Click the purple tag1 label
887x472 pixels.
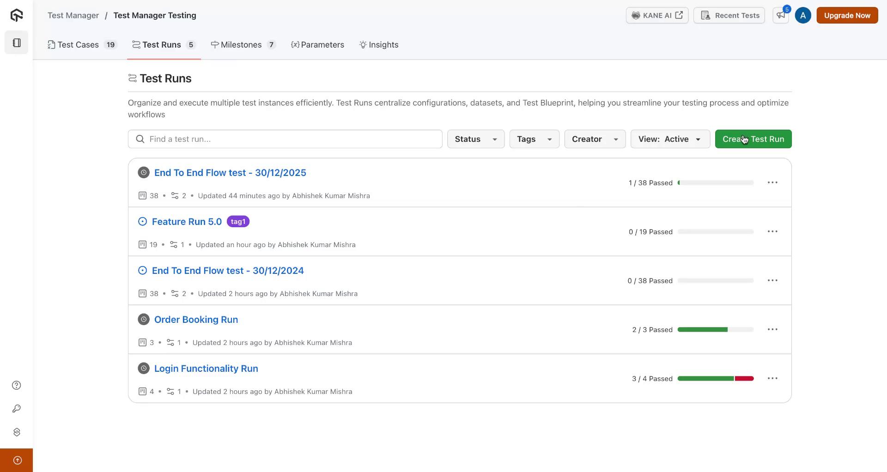(x=238, y=222)
